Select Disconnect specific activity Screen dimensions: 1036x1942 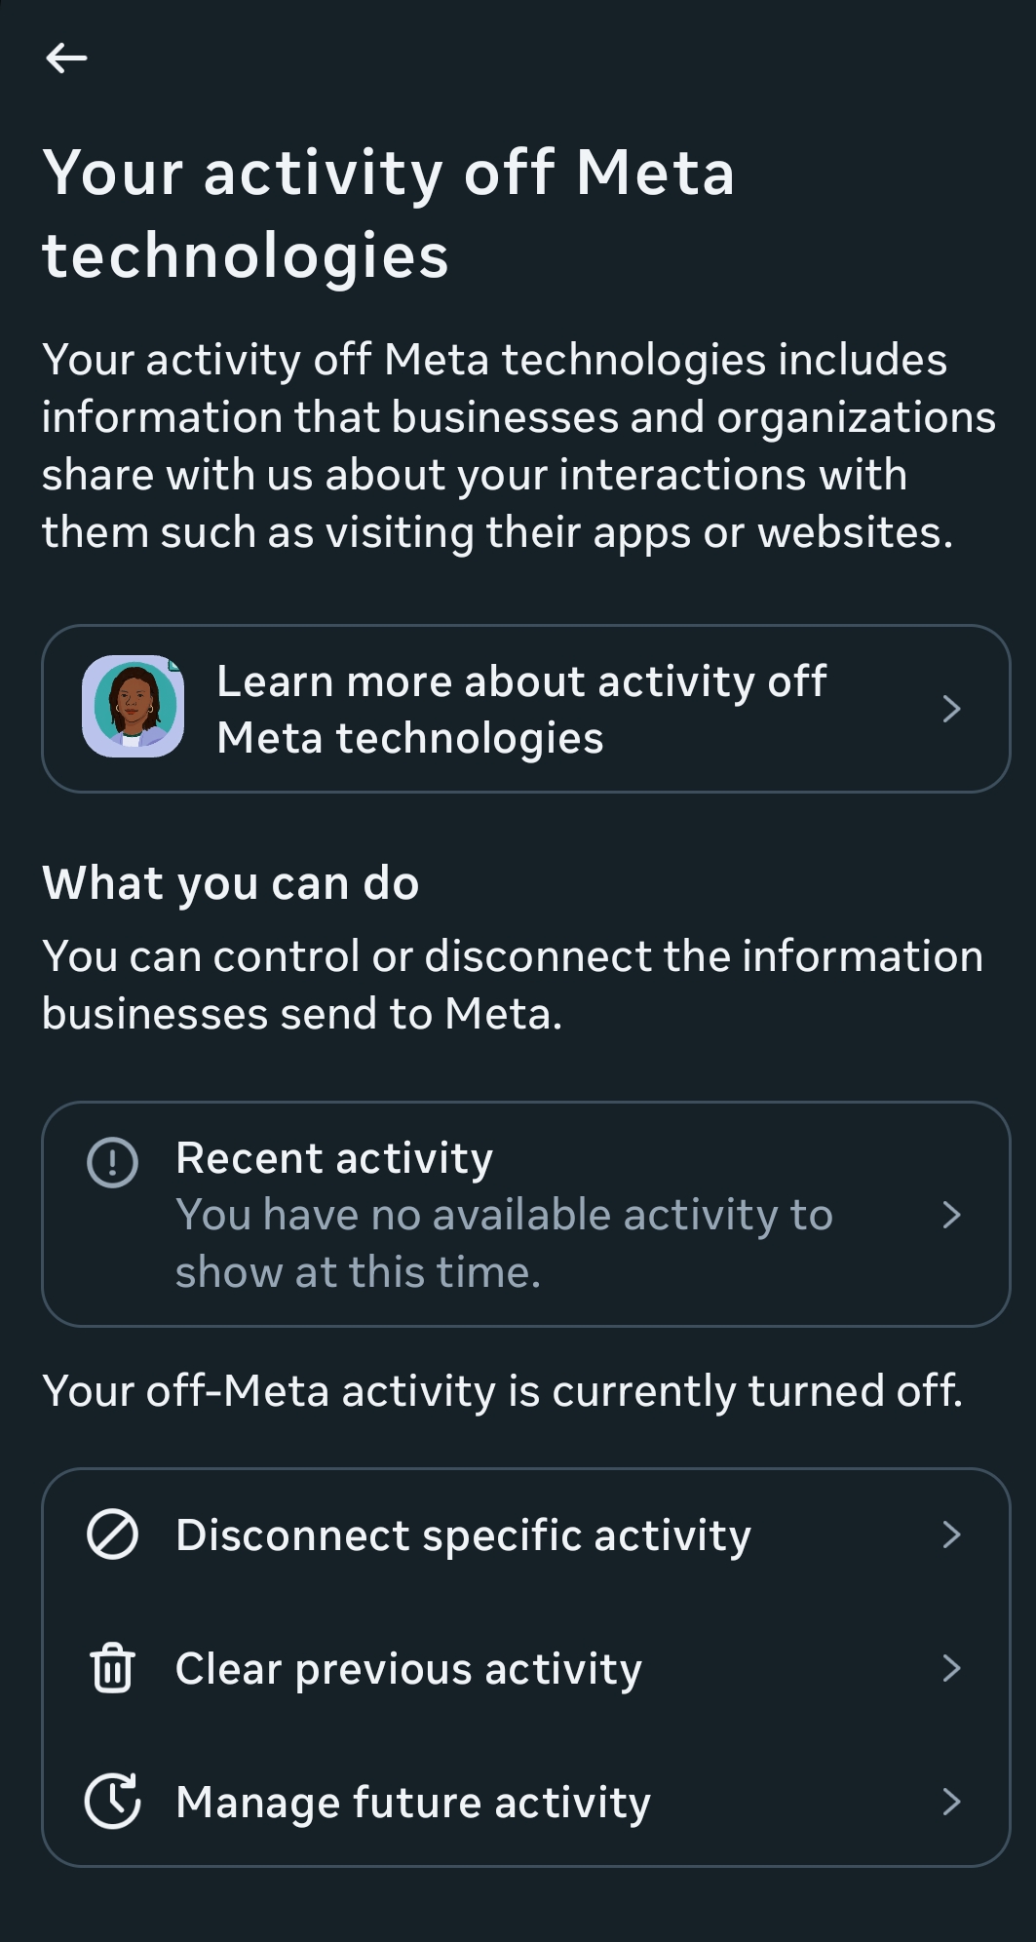pos(463,1534)
